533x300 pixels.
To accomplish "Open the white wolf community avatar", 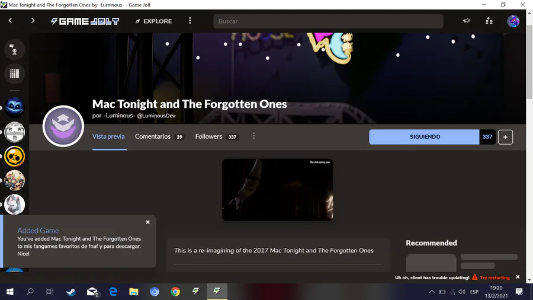I will (x=14, y=205).
